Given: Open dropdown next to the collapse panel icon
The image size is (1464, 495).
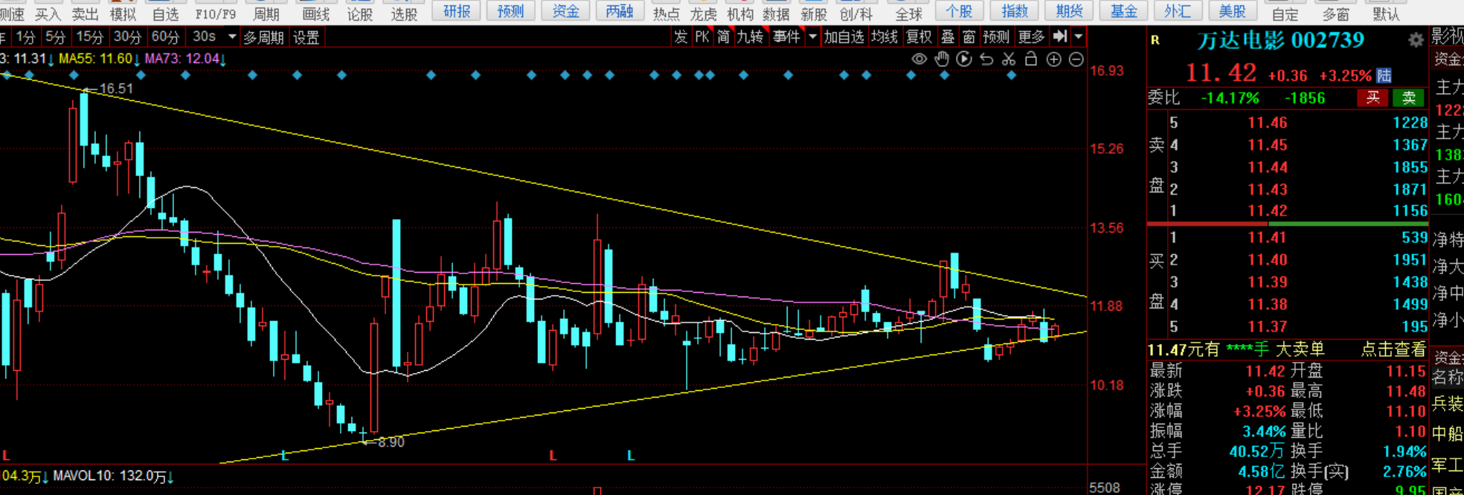Looking at the screenshot, I should (x=1078, y=36).
